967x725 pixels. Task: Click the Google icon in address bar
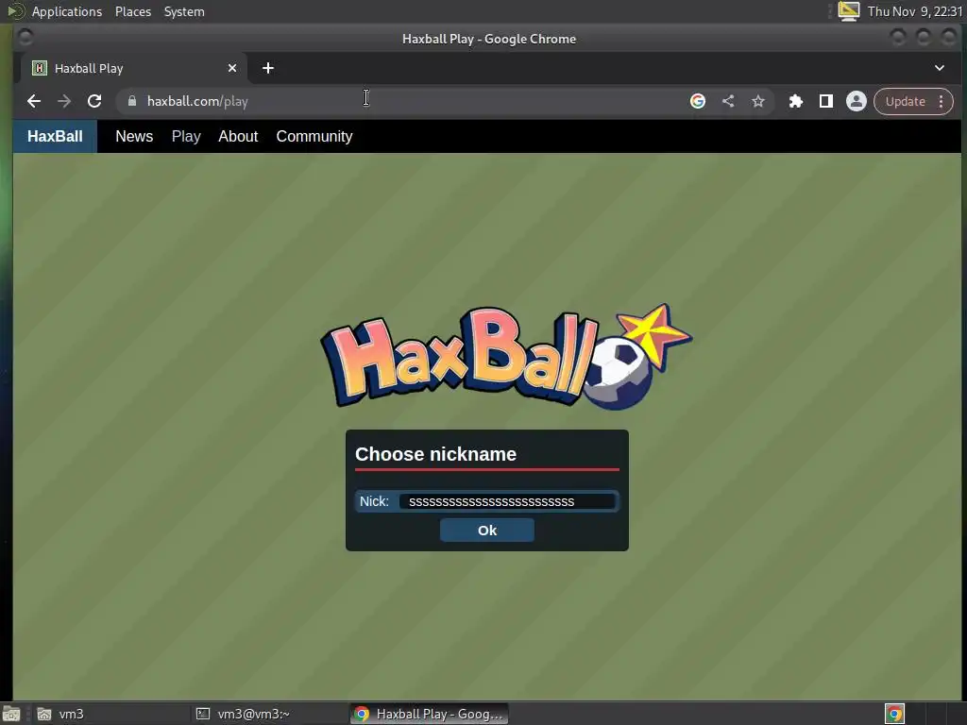point(698,101)
